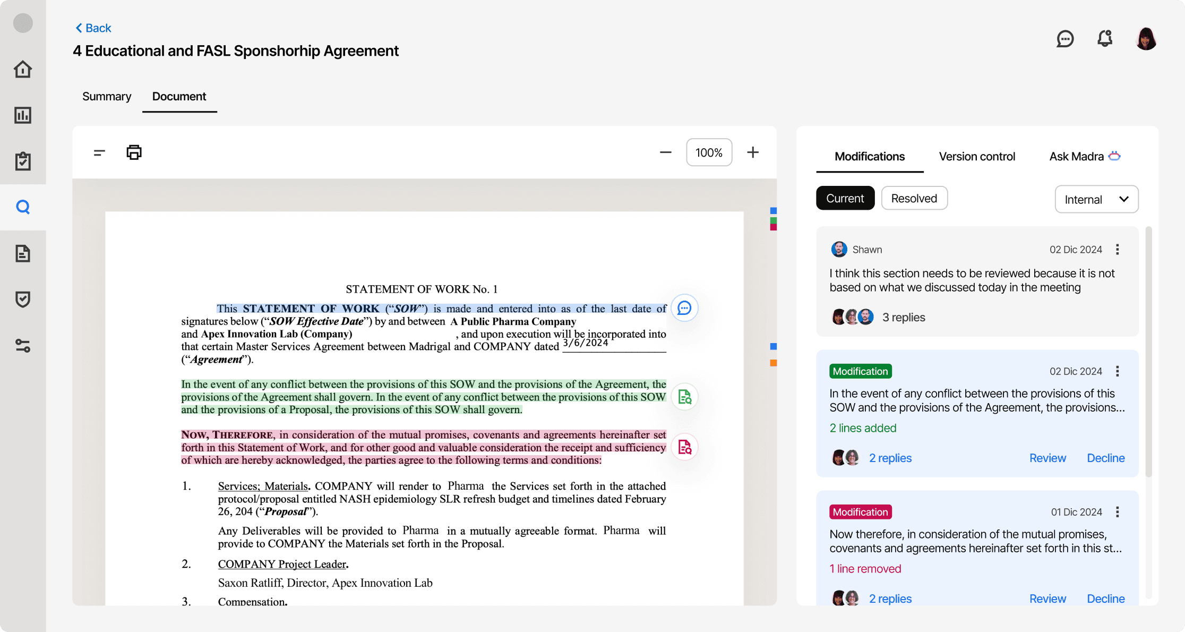
Task: Open the chat messages icon in header
Action: (1065, 39)
